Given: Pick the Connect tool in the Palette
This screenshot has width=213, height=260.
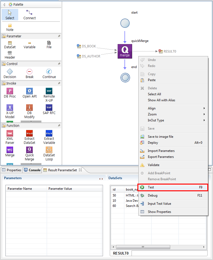Looking at the screenshot, I should 29,15.
